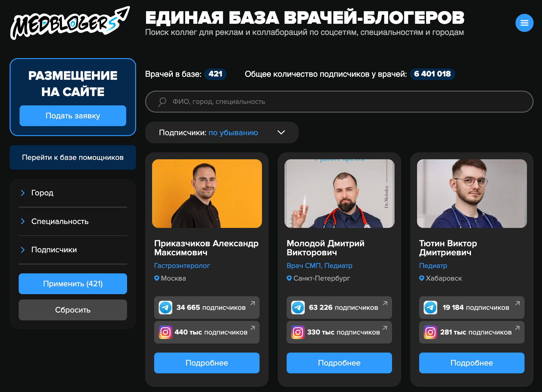Open the Подписчики sort order dropdown

[222, 132]
